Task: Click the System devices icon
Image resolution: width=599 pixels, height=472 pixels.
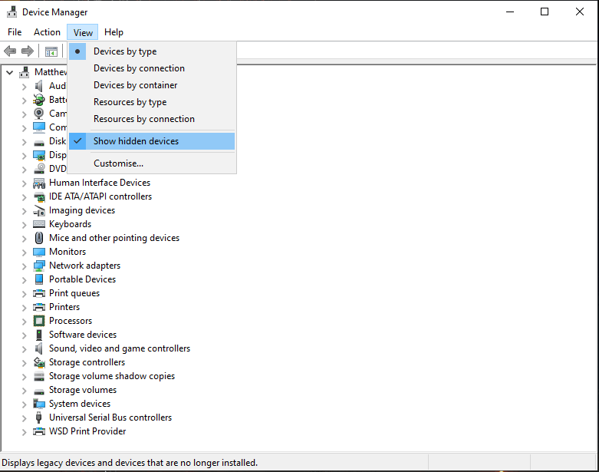Action: (x=39, y=404)
